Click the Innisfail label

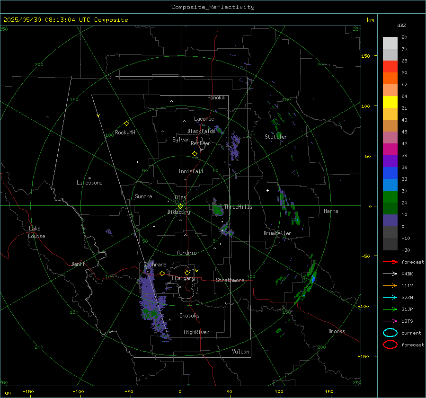tap(191, 171)
